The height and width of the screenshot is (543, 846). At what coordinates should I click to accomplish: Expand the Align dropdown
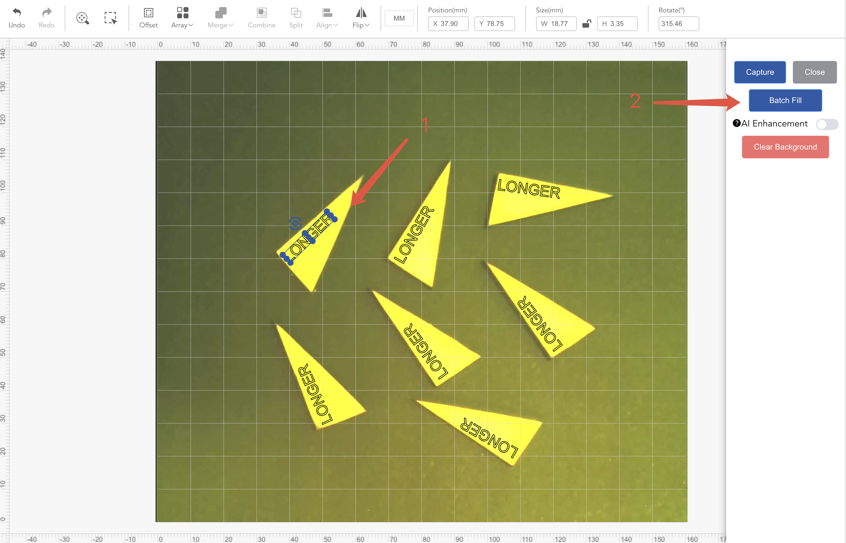tap(327, 18)
